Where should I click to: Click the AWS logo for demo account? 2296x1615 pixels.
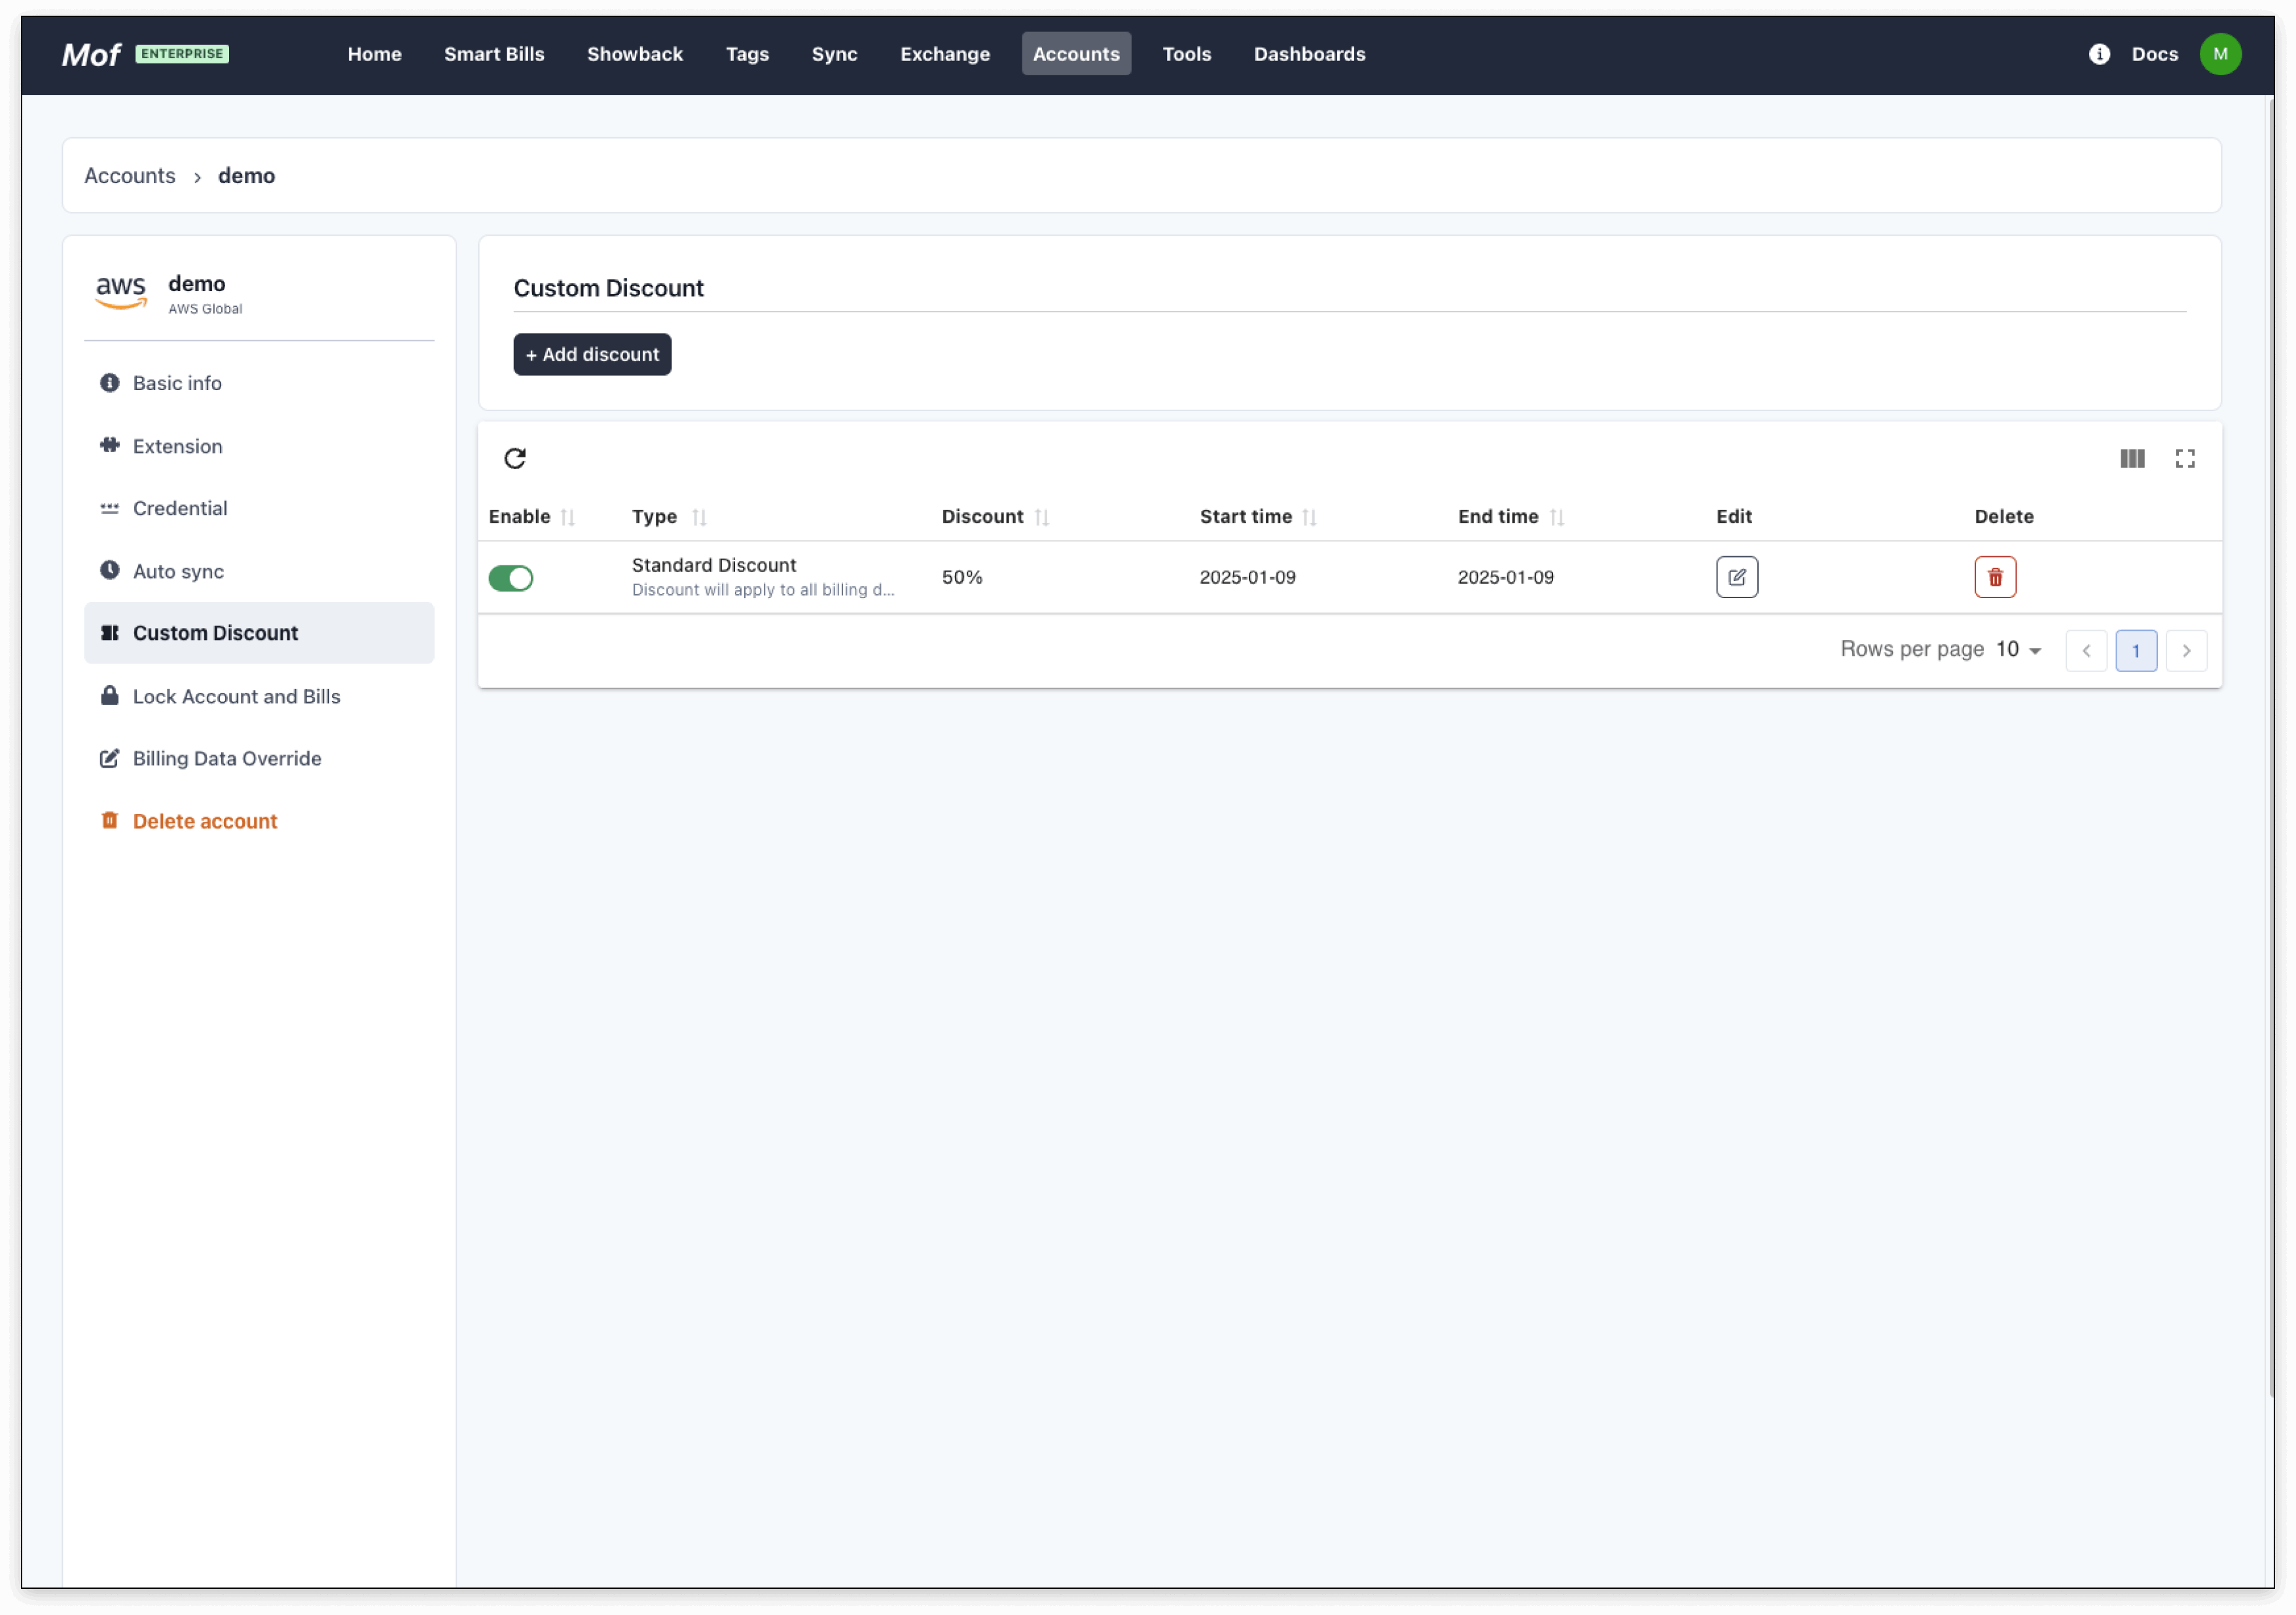(121, 293)
